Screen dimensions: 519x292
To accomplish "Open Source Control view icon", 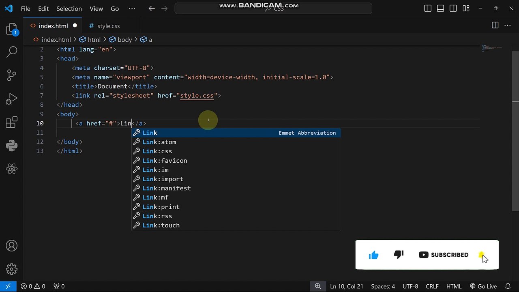I will click(12, 75).
